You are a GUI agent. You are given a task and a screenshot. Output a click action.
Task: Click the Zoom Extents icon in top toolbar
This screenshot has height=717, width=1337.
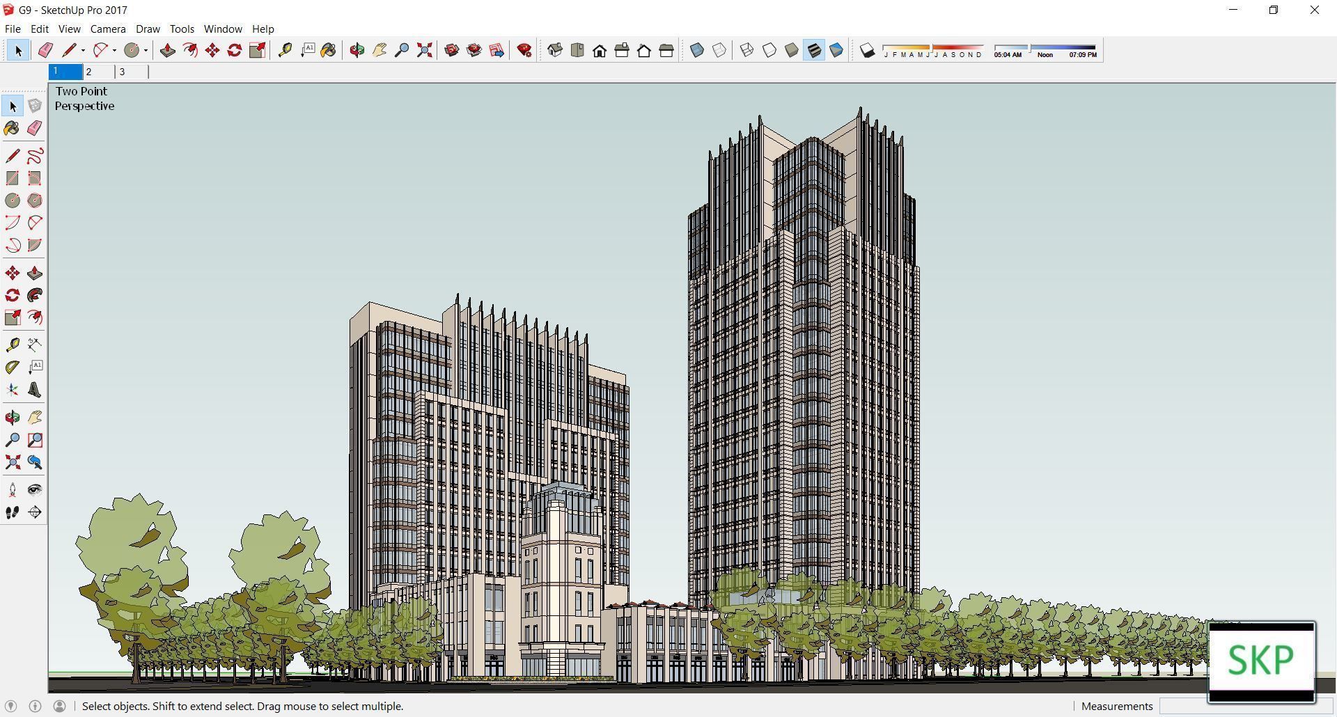point(424,50)
